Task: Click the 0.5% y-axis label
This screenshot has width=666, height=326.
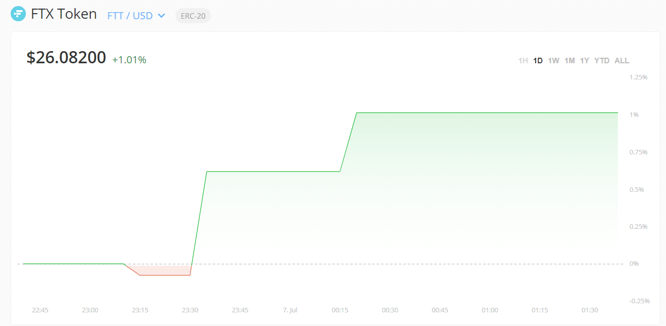Action: [x=637, y=190]
